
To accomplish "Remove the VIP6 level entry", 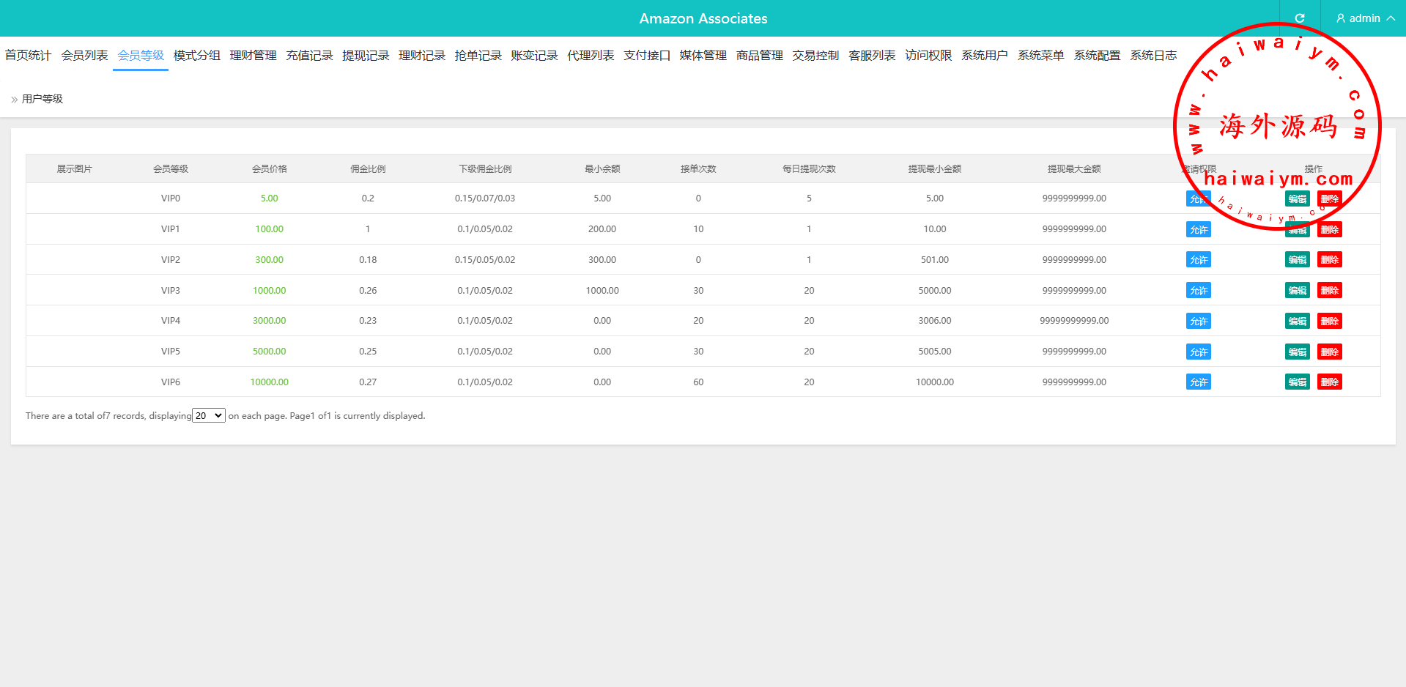I will 1329,382.
